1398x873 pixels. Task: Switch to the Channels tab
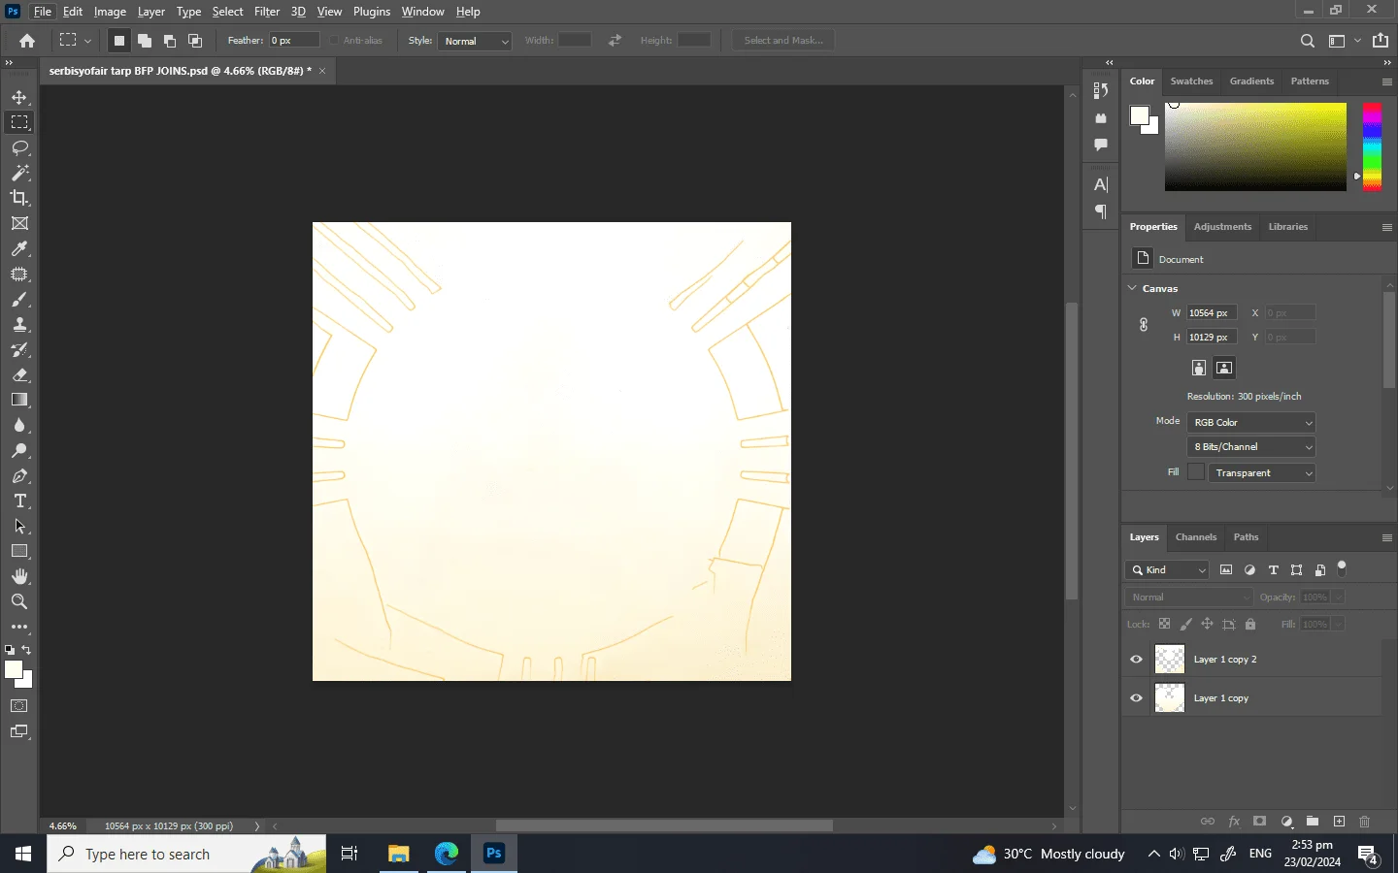(x=1196, y=537)
